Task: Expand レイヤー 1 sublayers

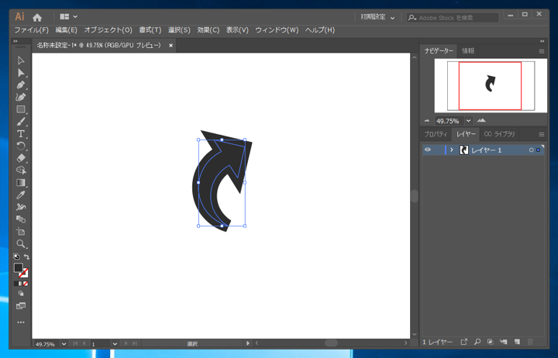Action: coord(452,150)
